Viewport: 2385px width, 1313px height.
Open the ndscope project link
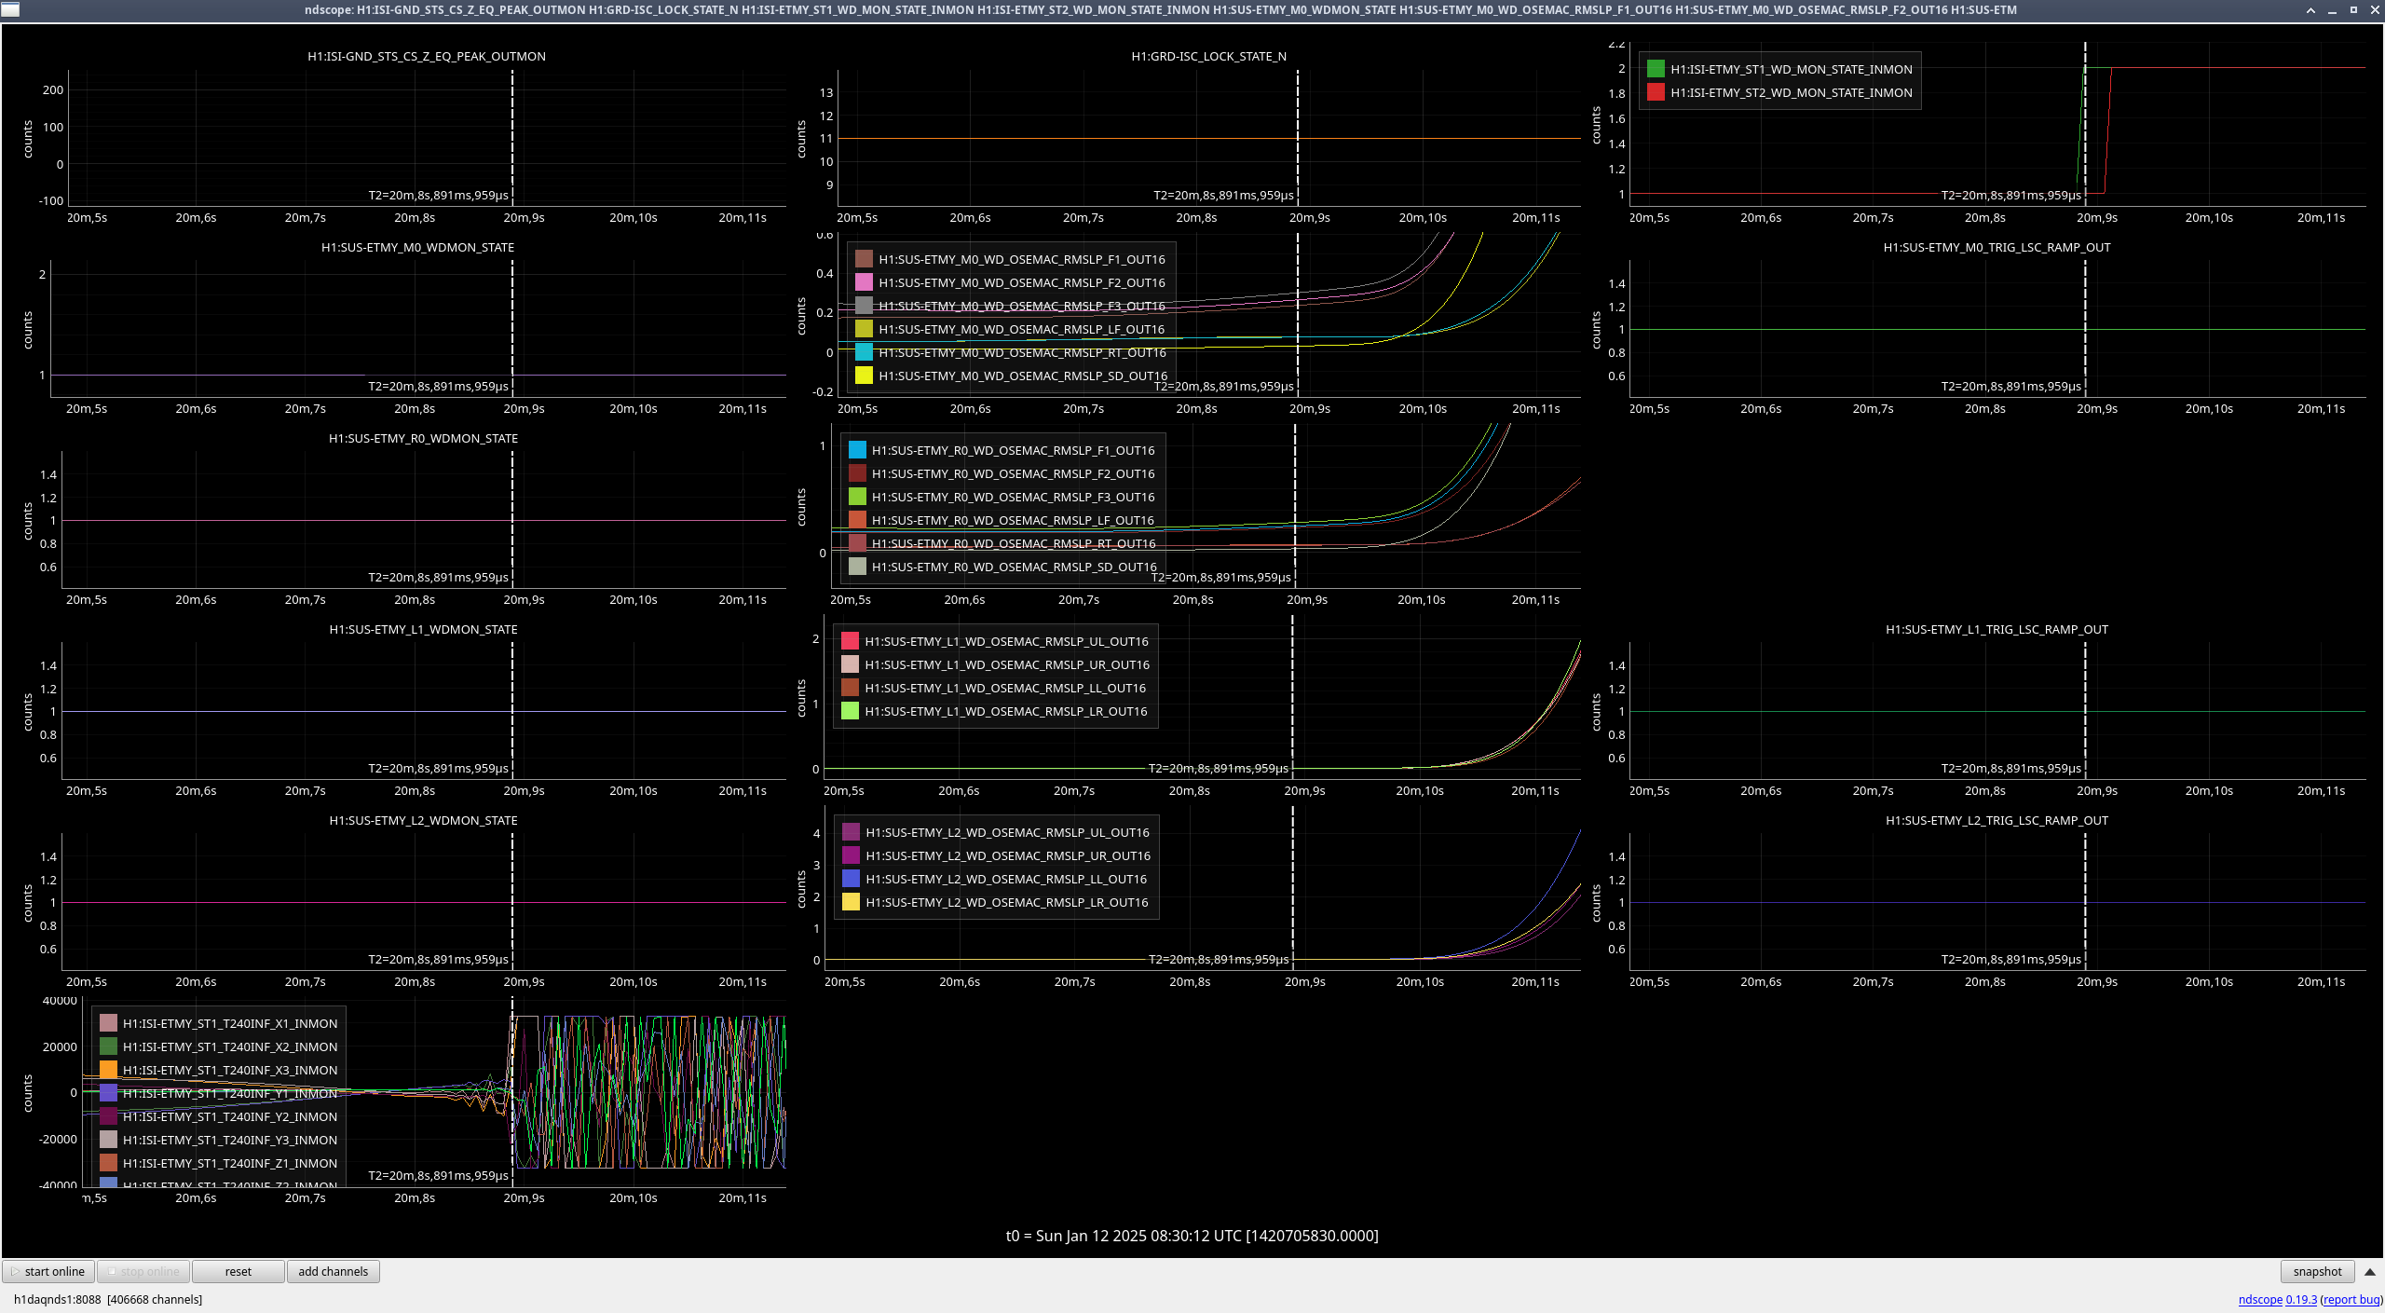coord(2260,1299)
